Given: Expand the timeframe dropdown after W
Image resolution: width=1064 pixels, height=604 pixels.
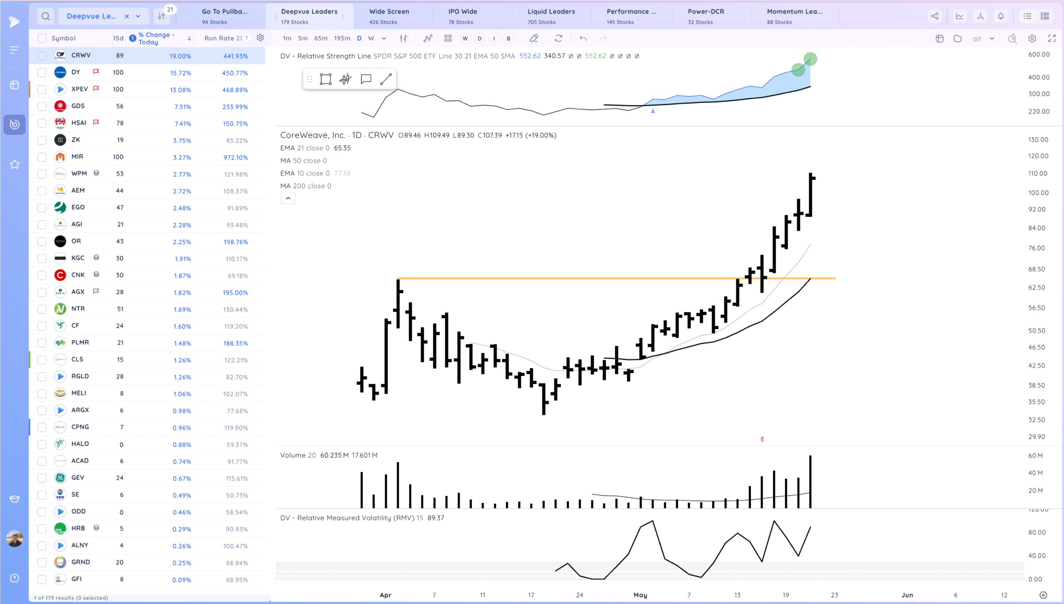Looking at the screenshot, I should [x=384, y=38].
